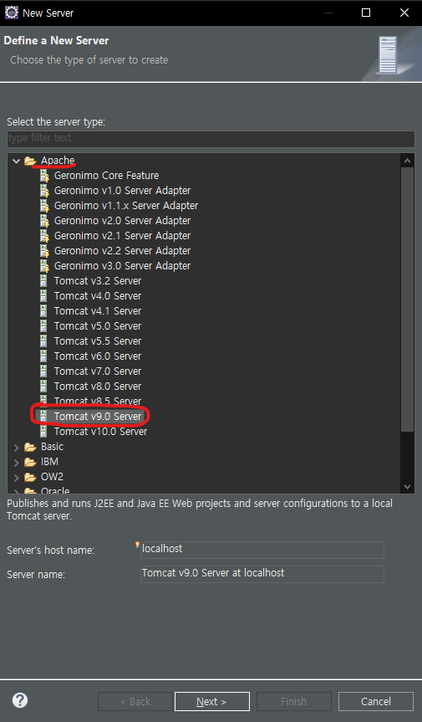Click the Geronimo v3.0 Server Adapter icon

(44, 266)
